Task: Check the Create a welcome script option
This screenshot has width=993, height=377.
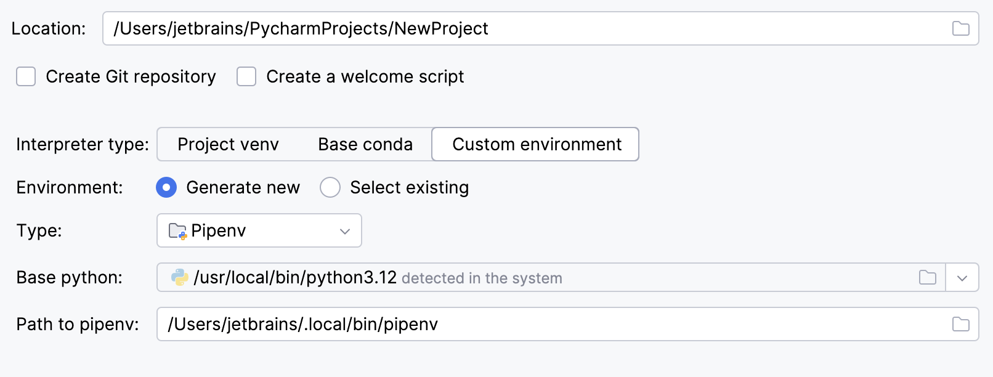Action: point(246,76)
